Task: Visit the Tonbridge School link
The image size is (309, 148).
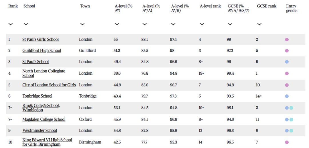Action: (x=37, y=96)
